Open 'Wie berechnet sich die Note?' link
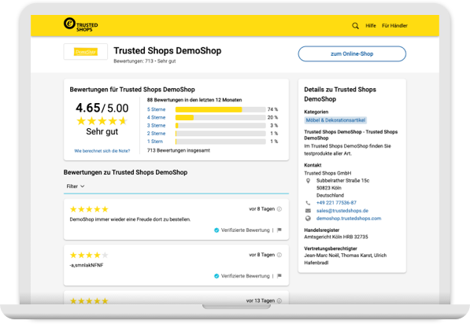This screenshot has height=324, width=470. coord(102,151)
